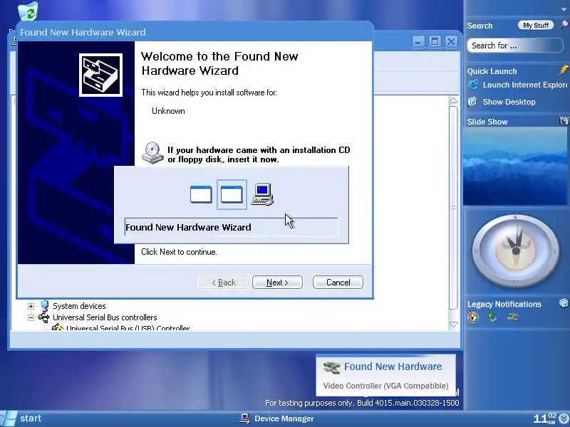Screen dimensions: 570x427
Task: Click the Quick Launch lightning icon
Action: (x=564, y=70)
